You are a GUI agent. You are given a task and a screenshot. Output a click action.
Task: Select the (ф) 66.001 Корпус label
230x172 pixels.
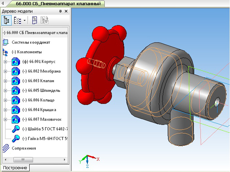pos(39,61)
